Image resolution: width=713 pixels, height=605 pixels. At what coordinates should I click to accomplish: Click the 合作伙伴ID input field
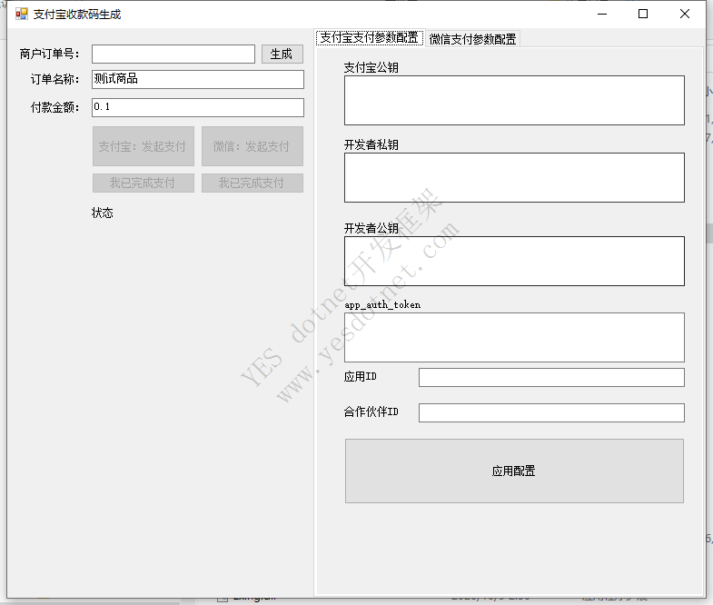tap(551, 412)
